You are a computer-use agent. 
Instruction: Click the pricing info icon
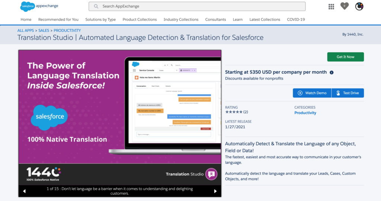tap(332, 73)
